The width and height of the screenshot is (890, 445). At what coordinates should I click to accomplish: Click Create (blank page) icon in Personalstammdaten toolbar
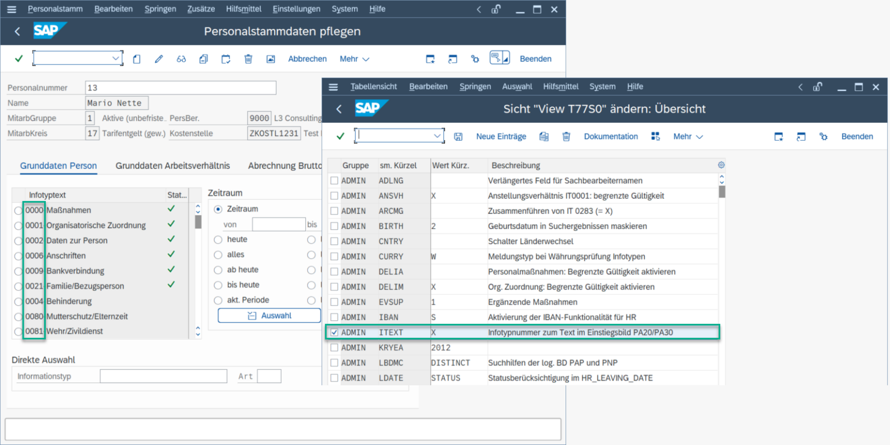click(x=137, y=59)
